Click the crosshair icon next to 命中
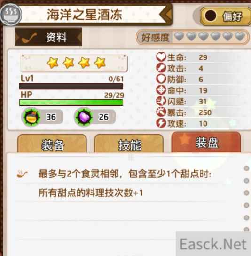 coord(161,90)
